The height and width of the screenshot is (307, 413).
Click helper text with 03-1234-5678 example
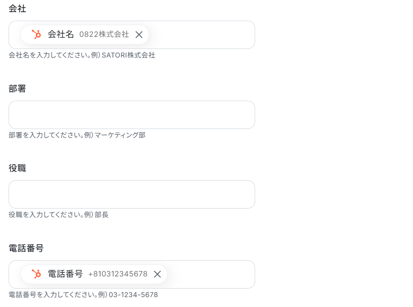(x=83, y=294)
